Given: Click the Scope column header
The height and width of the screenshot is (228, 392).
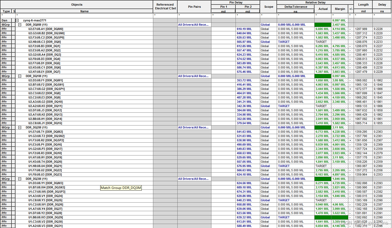Looking at the screenshot, I should (x=268, y=7).
